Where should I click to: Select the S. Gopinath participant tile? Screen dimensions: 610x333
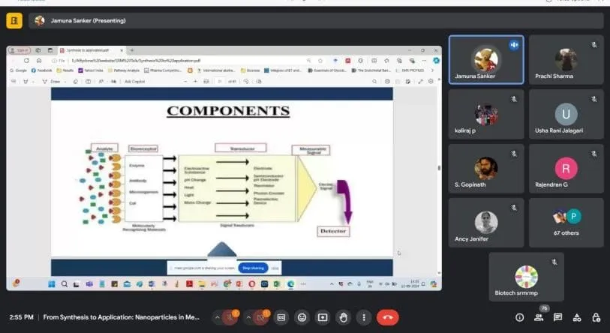tap(486, 169)
